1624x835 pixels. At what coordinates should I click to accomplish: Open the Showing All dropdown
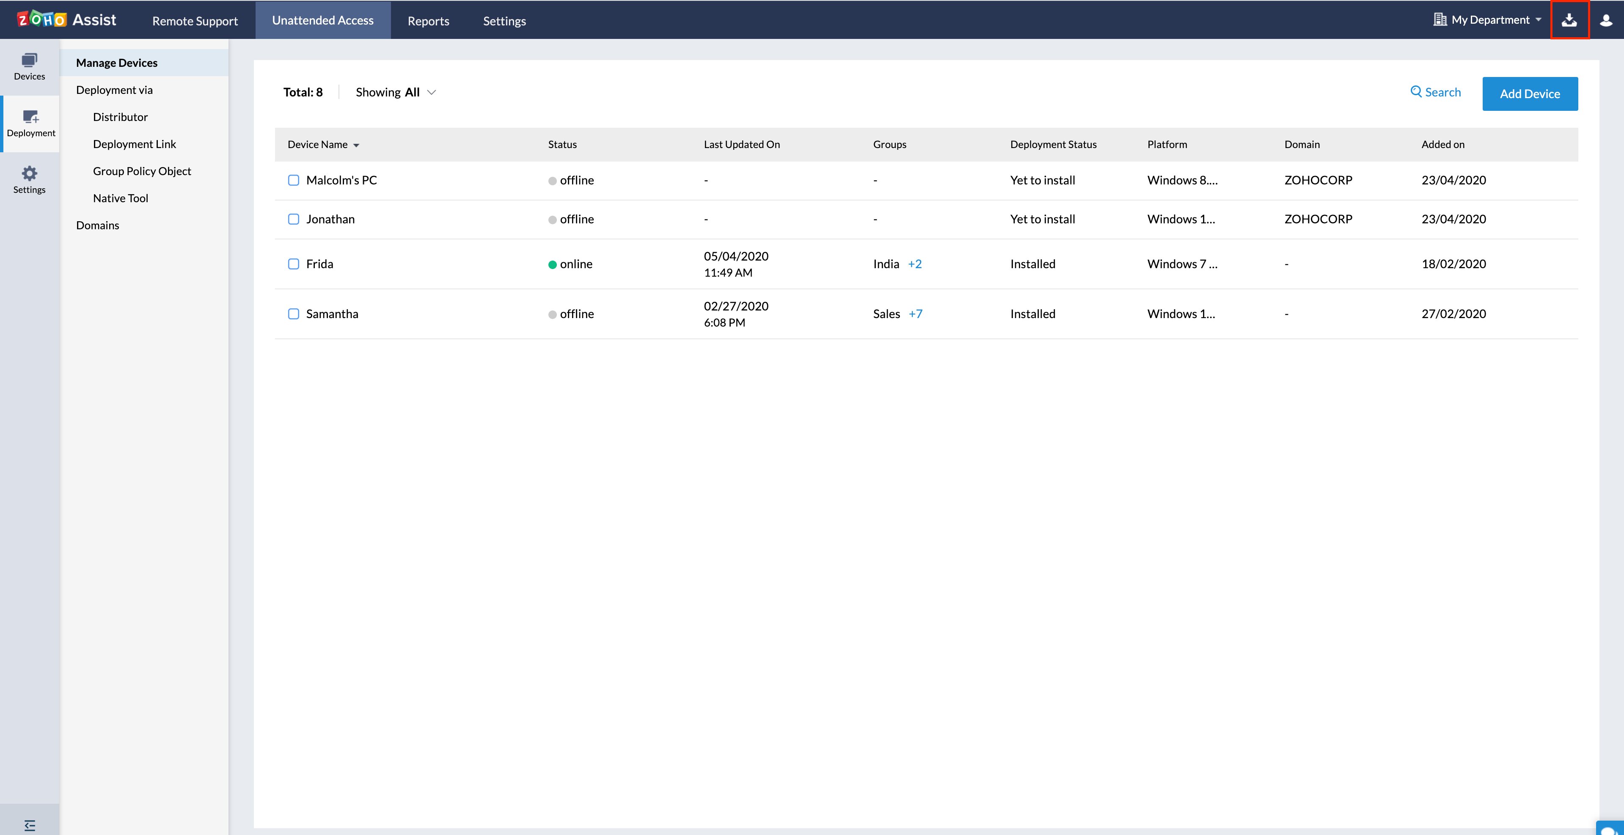(395, 92)
